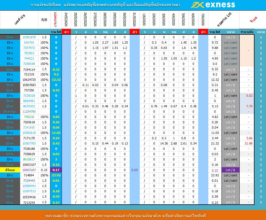Screen dimensions: 266x220
Task: Click the red rebate value 31.98
Action: point(249,143)
